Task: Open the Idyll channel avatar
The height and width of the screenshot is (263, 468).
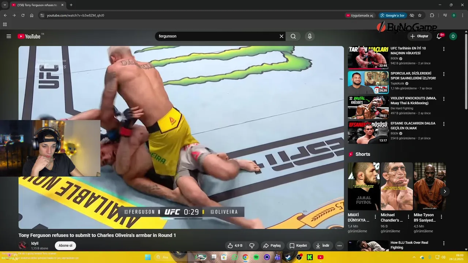Action: [x=23, y=245]
